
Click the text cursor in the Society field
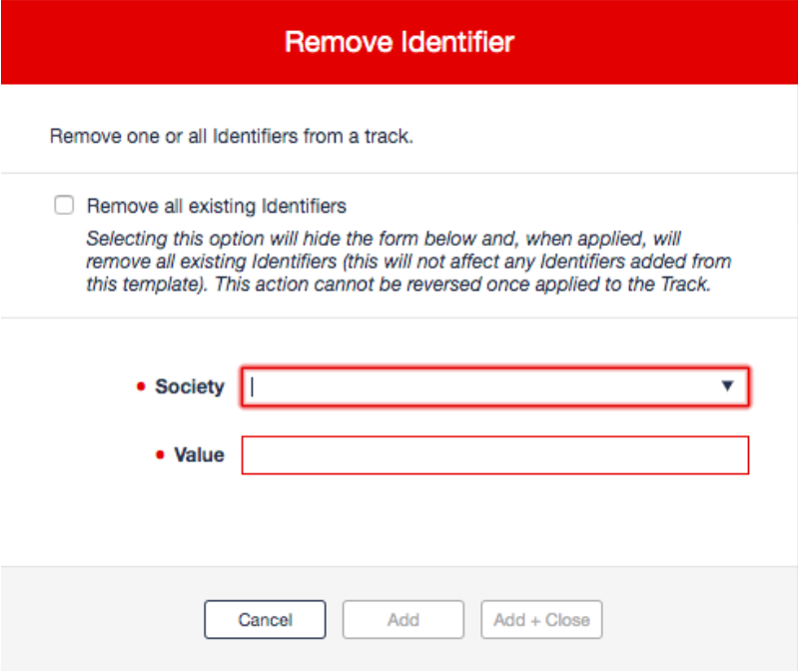pyautogui.click(x=252, y=386)
